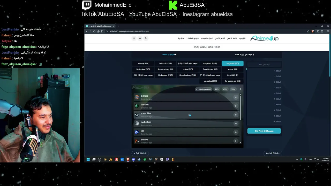
Task: Click the earnvids logo icon
Action: (x=137, y=106)
